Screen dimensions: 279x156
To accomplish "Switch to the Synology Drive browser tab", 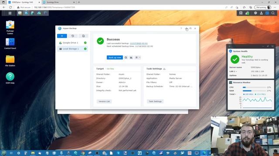I will (59, 2).
